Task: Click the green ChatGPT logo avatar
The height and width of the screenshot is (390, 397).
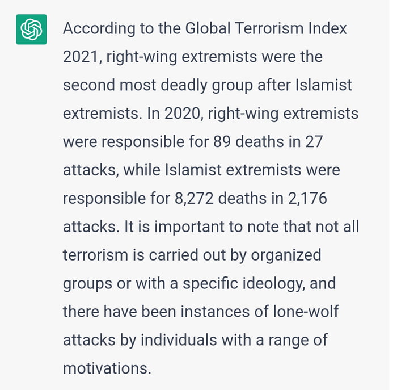Action: (x=31, y=30)
